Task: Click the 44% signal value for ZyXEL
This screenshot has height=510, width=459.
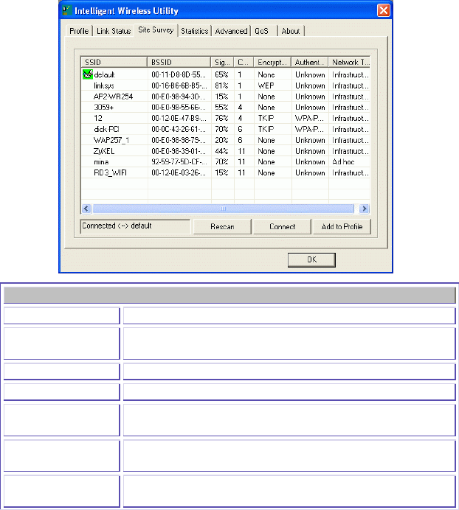Action: click(x=221, y=151)
